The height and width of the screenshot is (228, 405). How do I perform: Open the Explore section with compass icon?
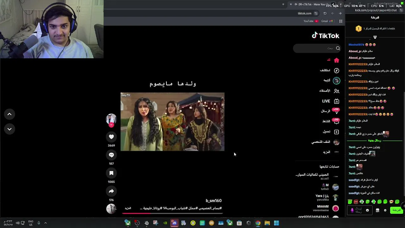tap(329, 70)
